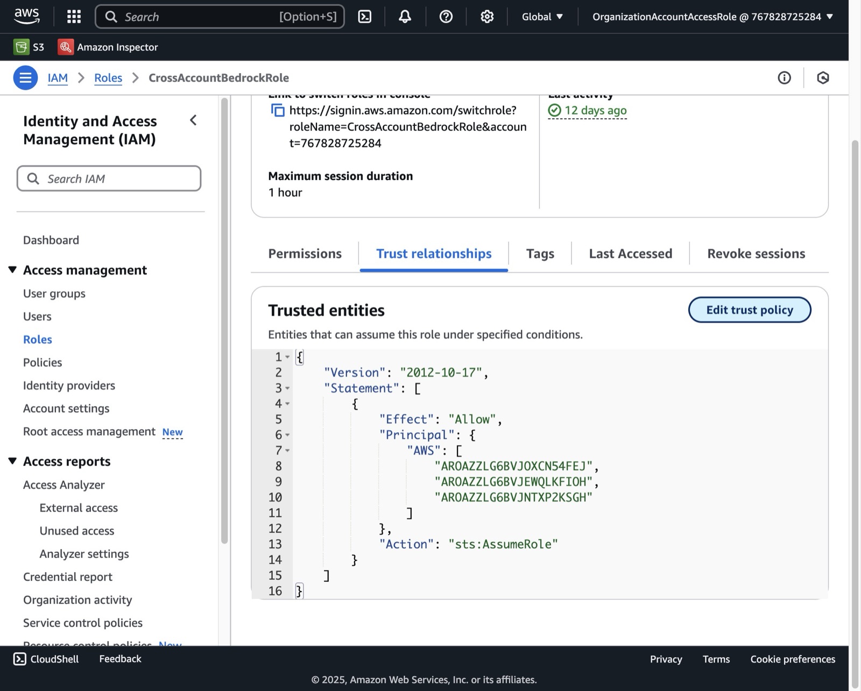Open the info panel icon
Screen dimensions: 861x691
(x=784, y=78)
